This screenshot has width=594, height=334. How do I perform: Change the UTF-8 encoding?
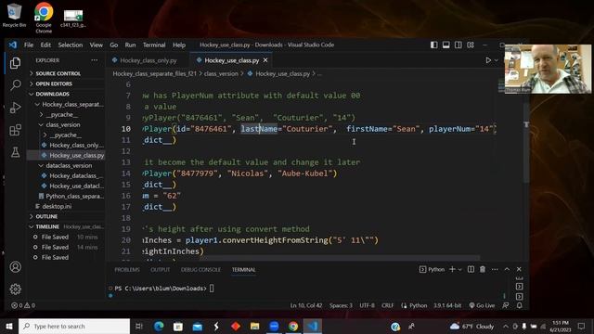coord(367,305)
